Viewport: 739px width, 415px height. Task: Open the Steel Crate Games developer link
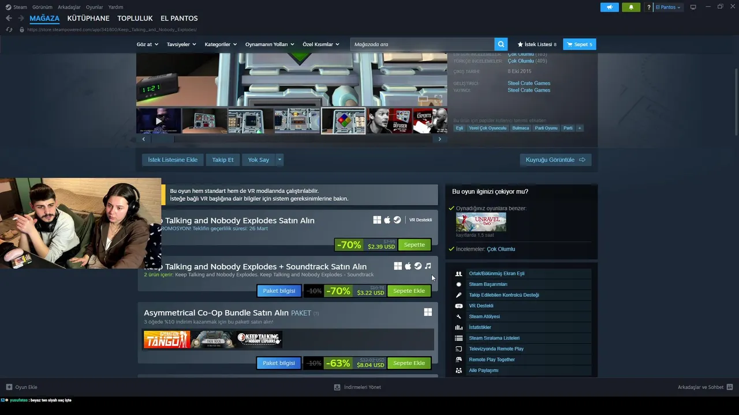[529, 83]
